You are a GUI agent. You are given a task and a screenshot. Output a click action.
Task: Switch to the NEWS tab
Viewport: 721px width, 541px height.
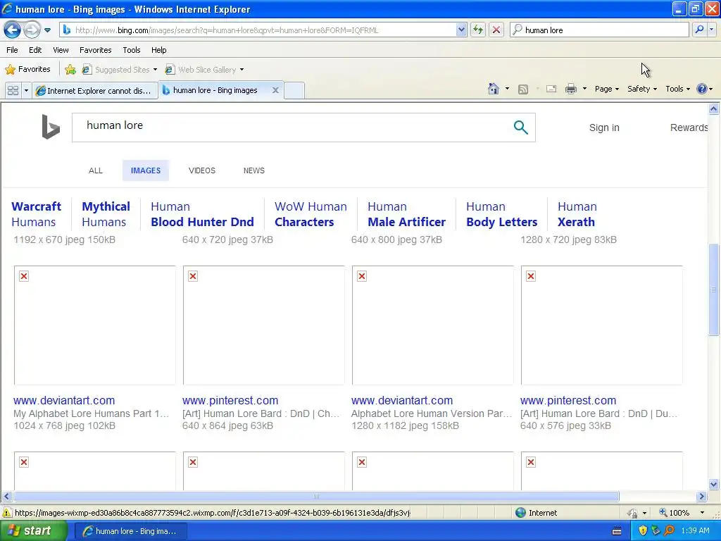pyautogui.click(x=253, y=170)
